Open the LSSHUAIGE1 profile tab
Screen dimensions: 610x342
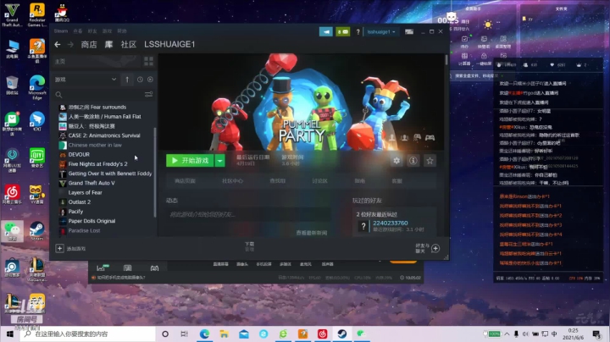point(169,45)
